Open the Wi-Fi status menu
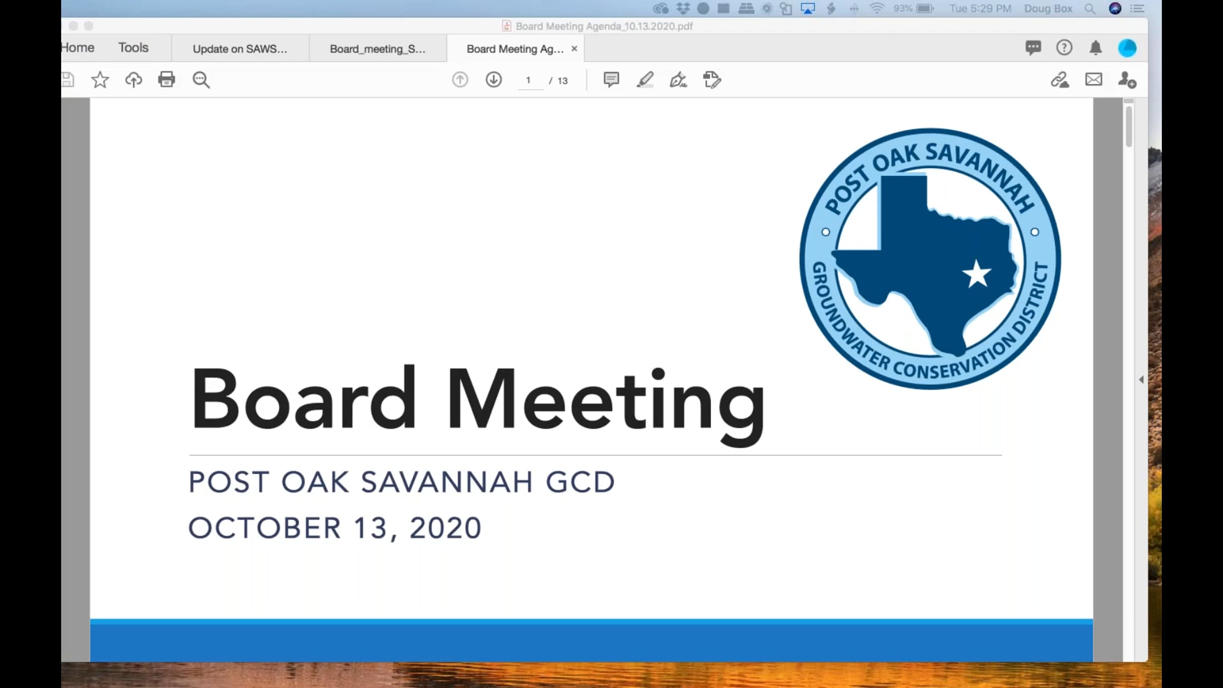 click(x=876, y=9)
